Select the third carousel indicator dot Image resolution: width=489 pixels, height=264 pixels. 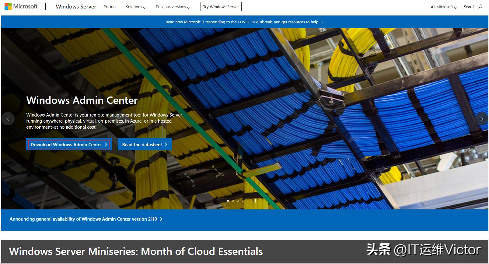tap(238, 201)
